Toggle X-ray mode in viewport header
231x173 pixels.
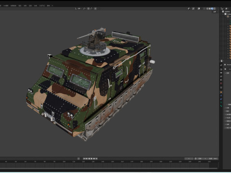coord(204,9)
